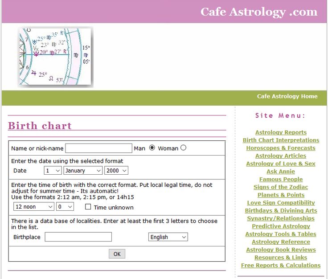The width and height of the screenshot is (328, 279).
Task: Open Famous People link
Action: coord(281,179)
